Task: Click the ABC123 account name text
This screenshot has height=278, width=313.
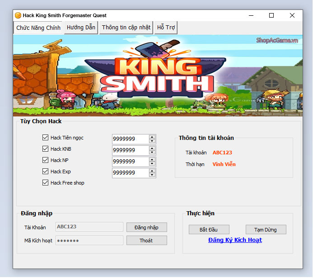Action: [x=222, y=153]
